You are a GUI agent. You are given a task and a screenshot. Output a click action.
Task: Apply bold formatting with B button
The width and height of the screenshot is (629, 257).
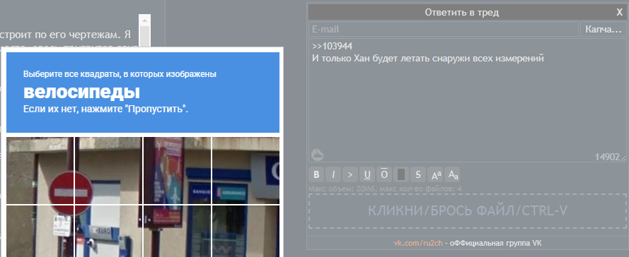click(x=316, y=174)
